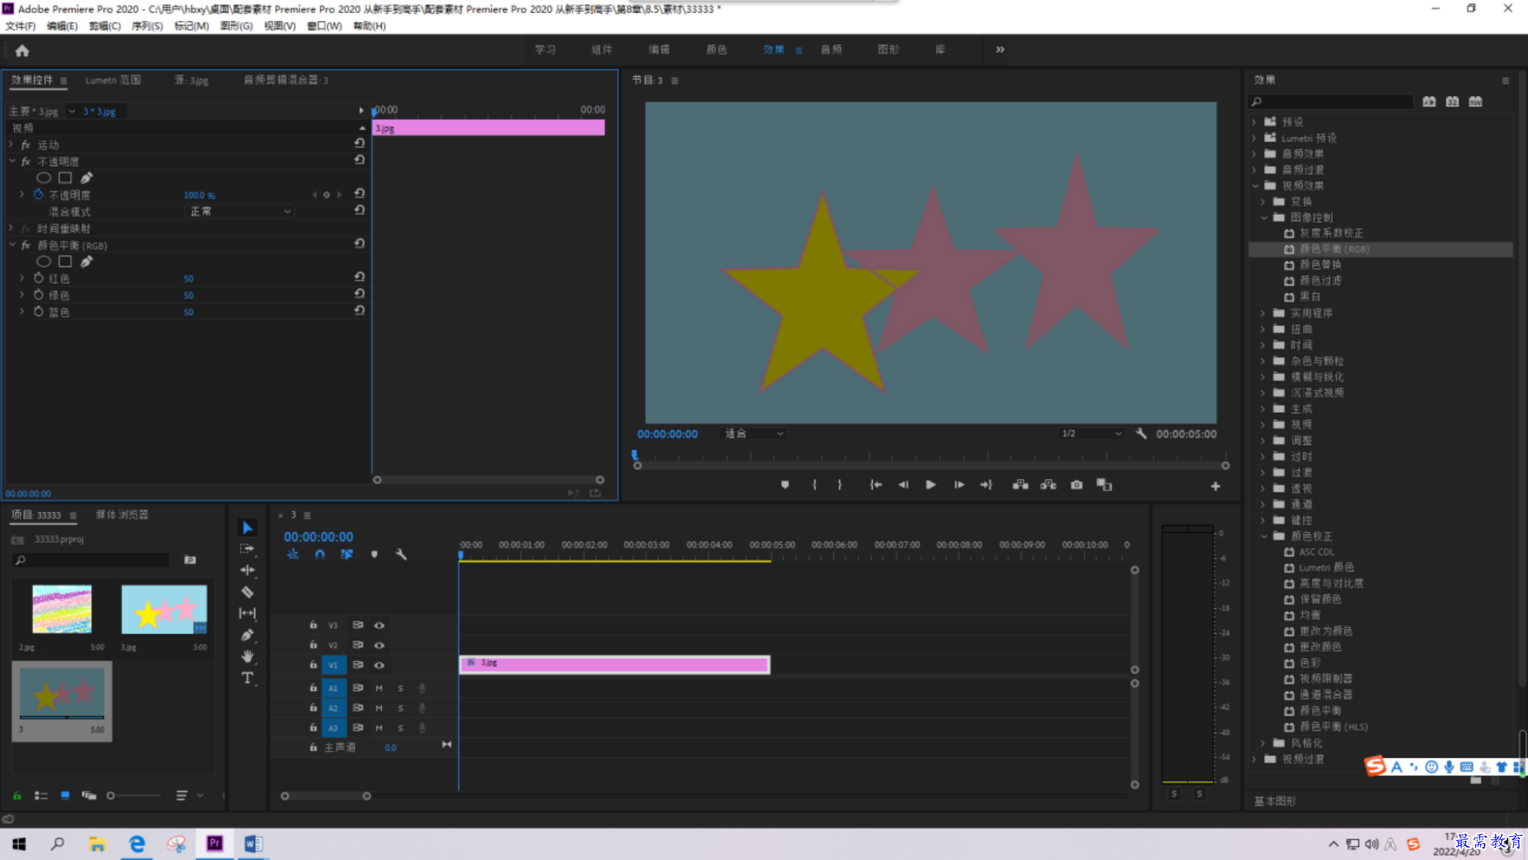
Task: Toggle timeline snap magnet
Action: [320, 554]
